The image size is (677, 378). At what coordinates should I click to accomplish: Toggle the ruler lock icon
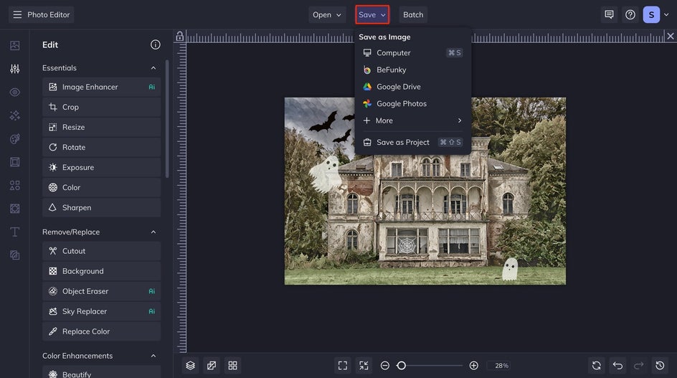(x=179, y=37)
